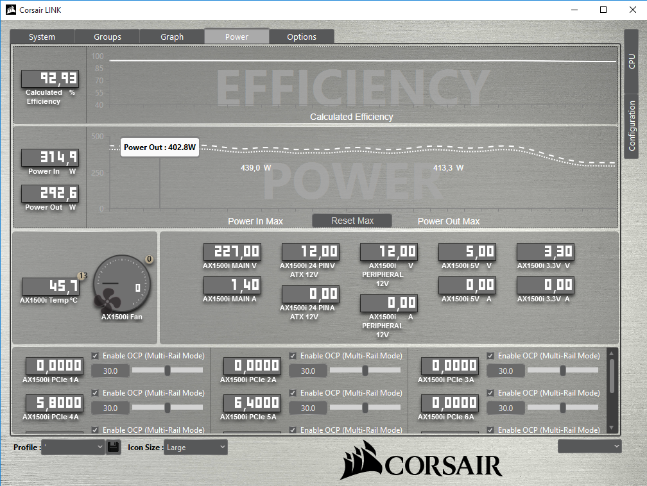Click the 439,0 W max value
The image size is (647, 486).
coord(256,168)
